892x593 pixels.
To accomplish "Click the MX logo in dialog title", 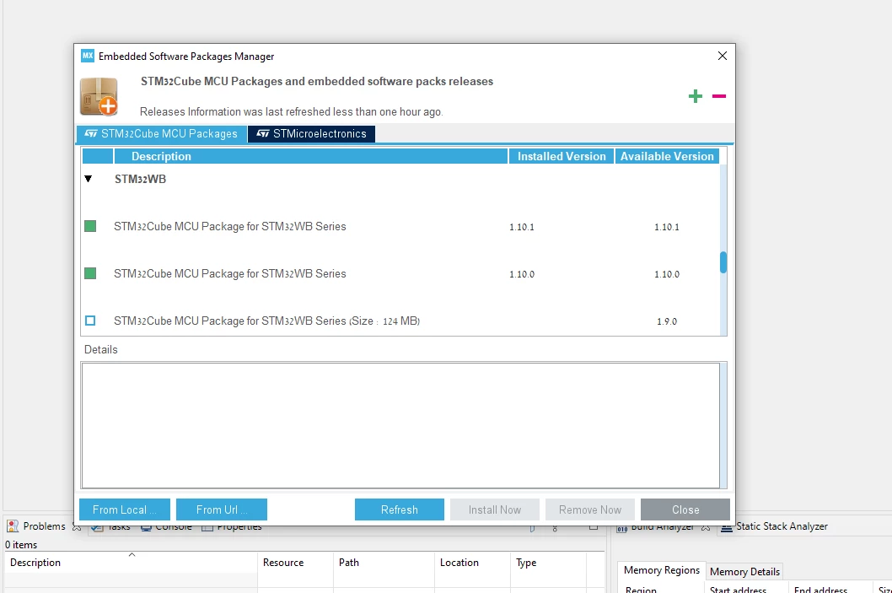I will pos(87,56).
